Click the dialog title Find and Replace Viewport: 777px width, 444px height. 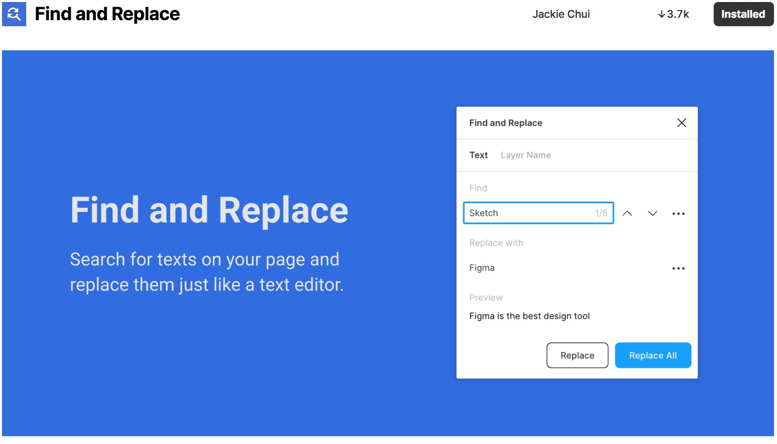coord(506,123)
